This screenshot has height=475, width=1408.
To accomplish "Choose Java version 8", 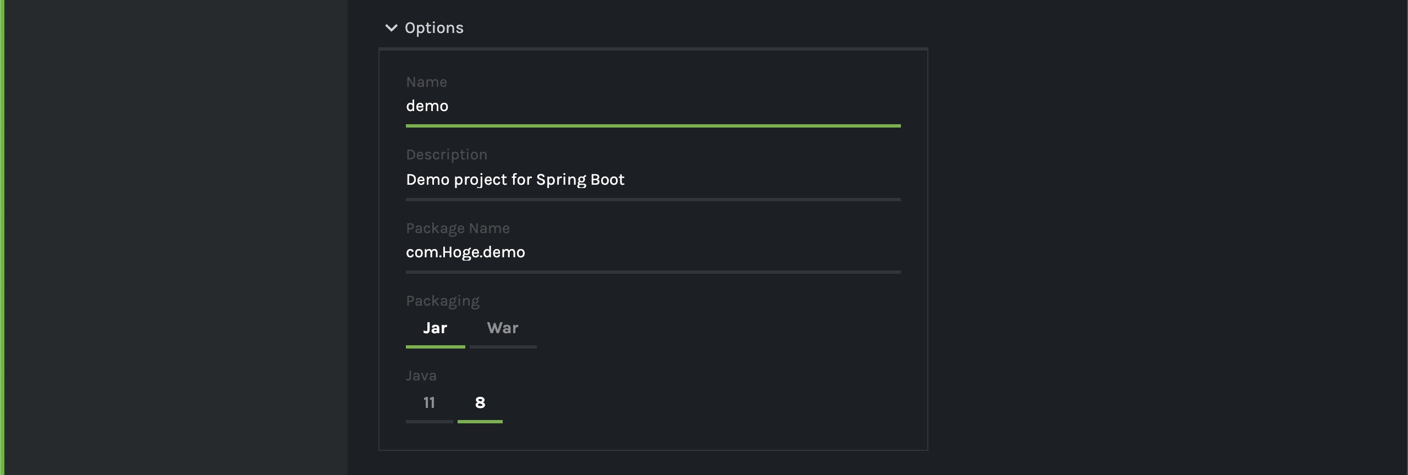I will click(480, 403).
